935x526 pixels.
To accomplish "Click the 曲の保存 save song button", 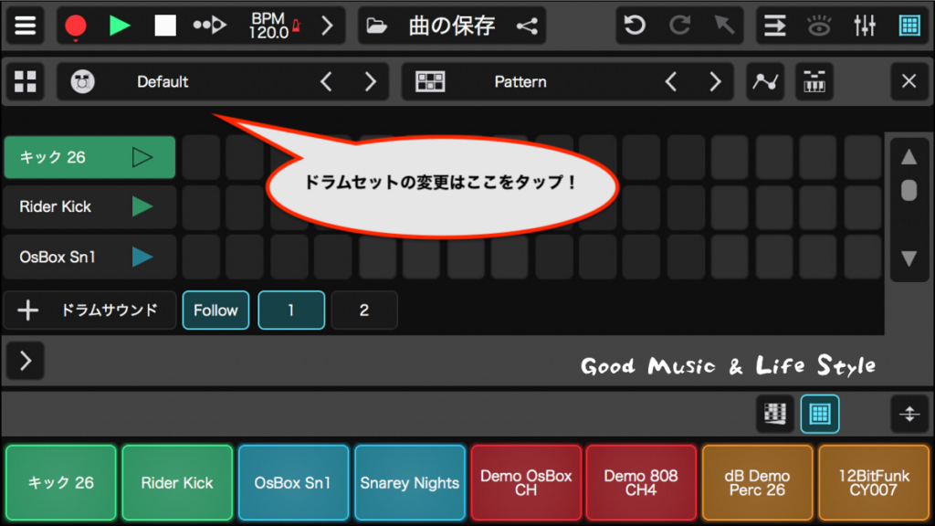I will click(451, 26).
